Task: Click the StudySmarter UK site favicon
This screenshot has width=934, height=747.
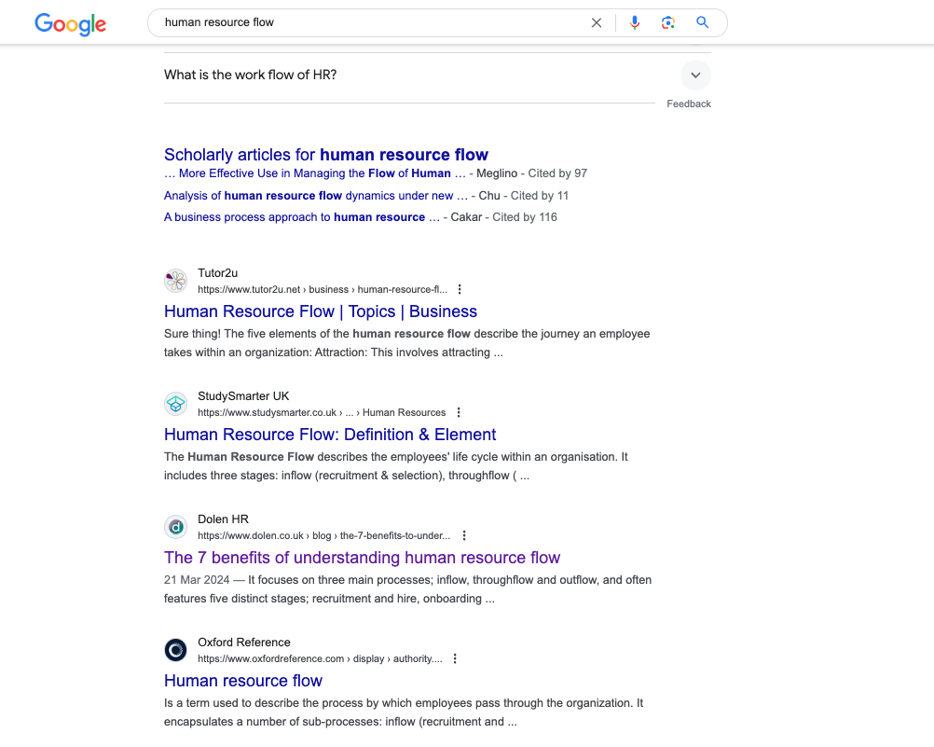Action: pos(176,404)
